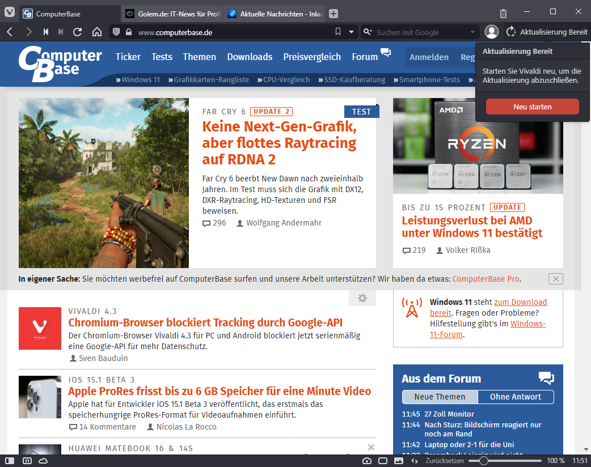
Task: Select the Ohne Antwort forum tab
Action: [x=516, y=397]
